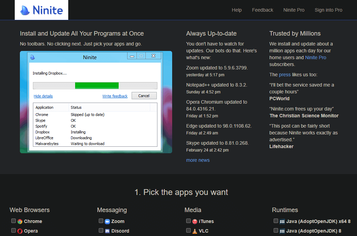Go to Ninite Pro in header
The image size is (357, 236).
[294, 10]
